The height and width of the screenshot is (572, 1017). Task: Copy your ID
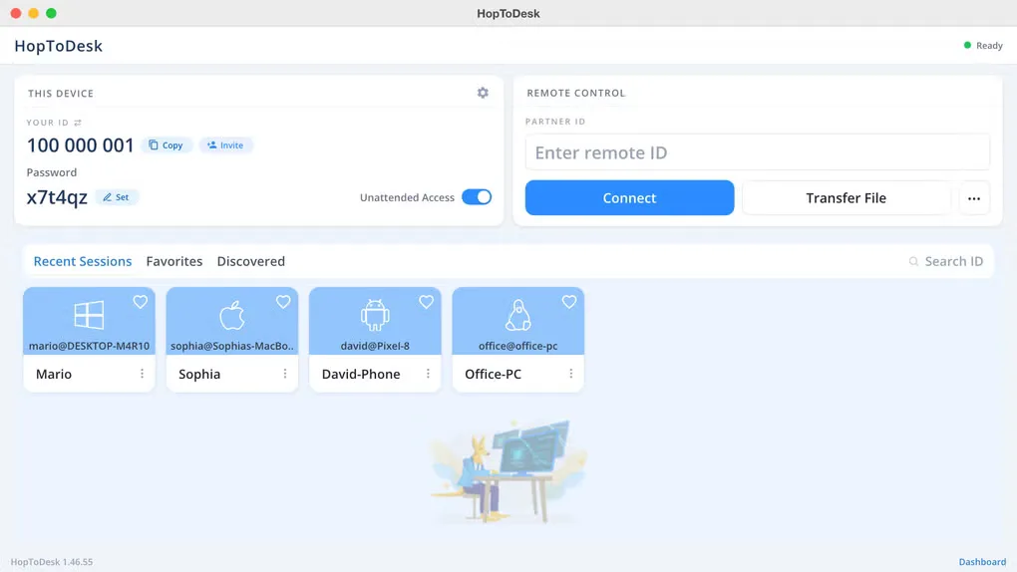[x=167, y=145]
